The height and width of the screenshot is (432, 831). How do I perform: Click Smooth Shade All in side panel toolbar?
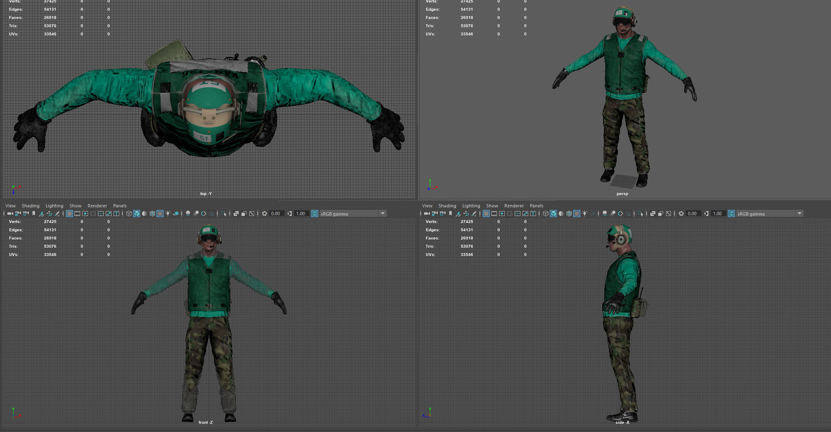[553, 214]
